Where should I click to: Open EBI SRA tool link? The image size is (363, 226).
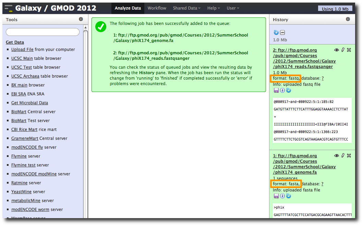tap(19, 94)
